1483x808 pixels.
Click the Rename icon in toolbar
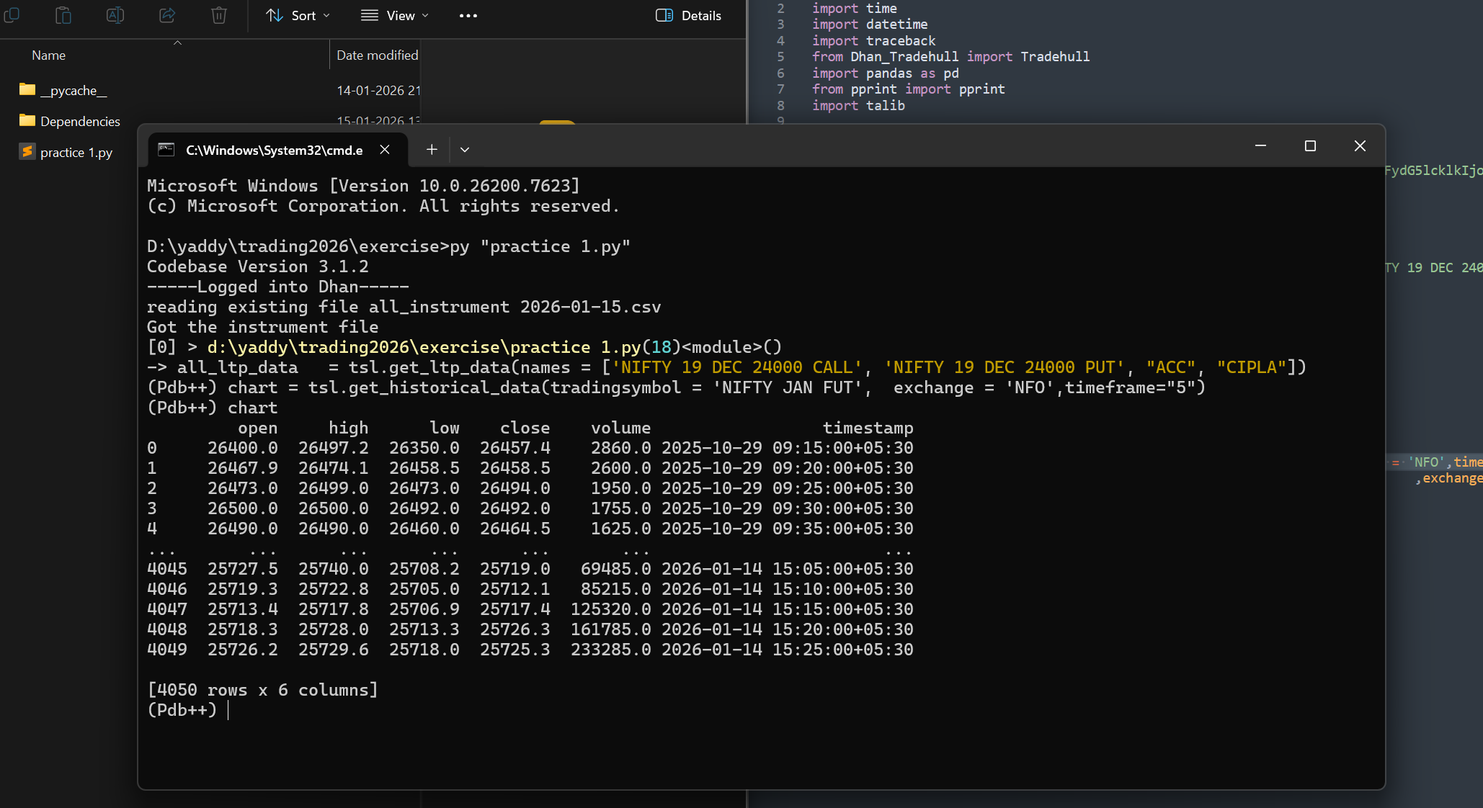[115, 14]
